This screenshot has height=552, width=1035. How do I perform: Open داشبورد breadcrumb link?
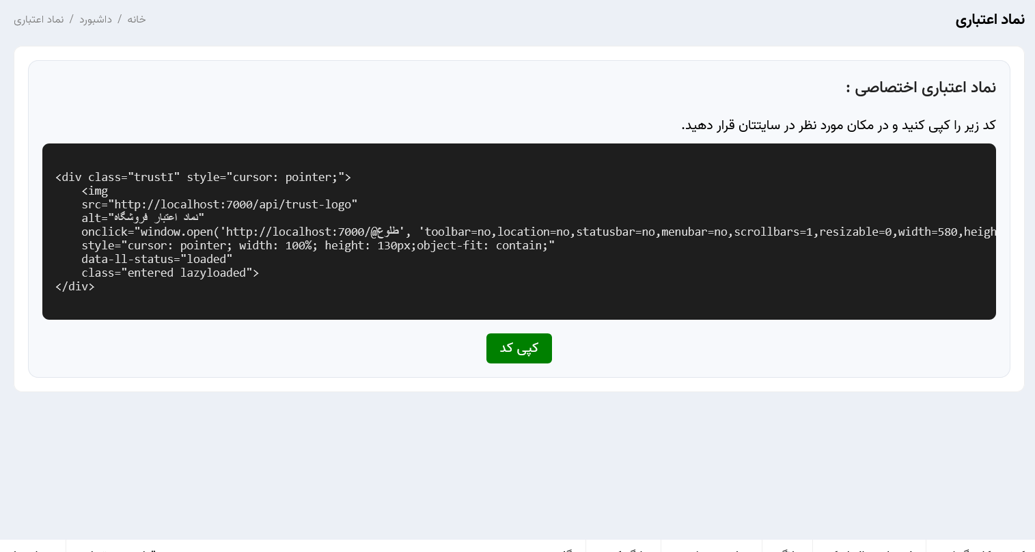(x=96, y=19)
